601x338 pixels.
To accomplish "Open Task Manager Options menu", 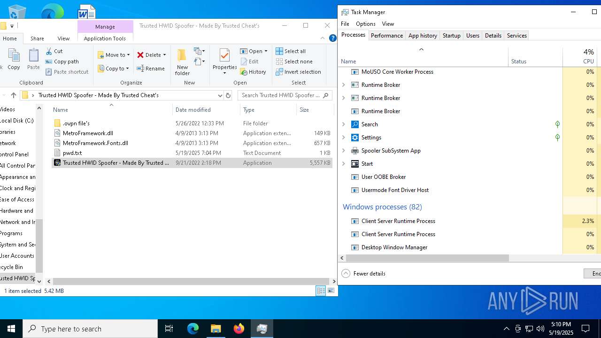I will pyautogui.click(x=365, y=24).
